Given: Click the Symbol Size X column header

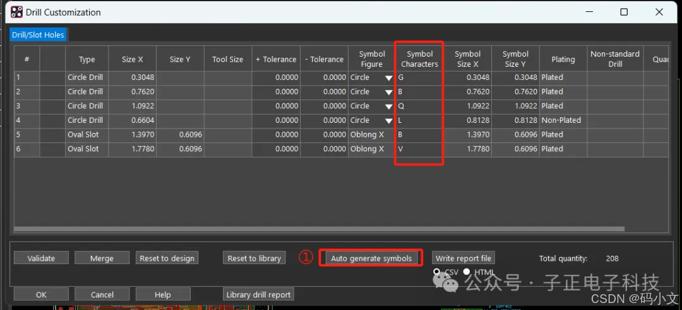Looking at the screenshot, I should (467, 59).
